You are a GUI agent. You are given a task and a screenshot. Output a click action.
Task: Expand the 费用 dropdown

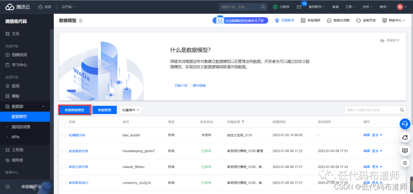[385, 7]
